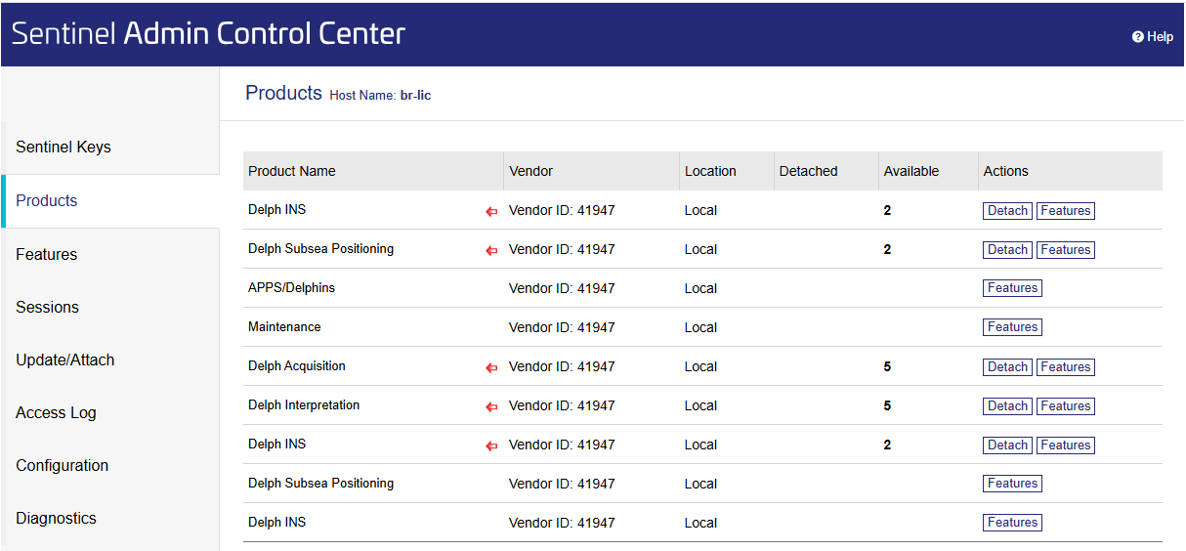This screenshot has width=1186, height=551.
Task: Show Features for APPS/Delphins
Action: [x=1012, y=288]
